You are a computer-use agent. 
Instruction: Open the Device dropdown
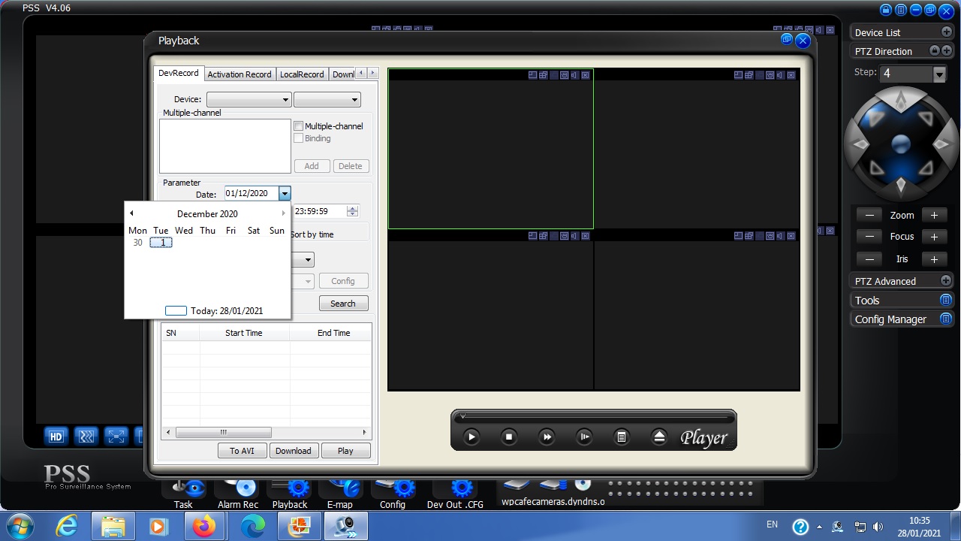tap(249, 100)
